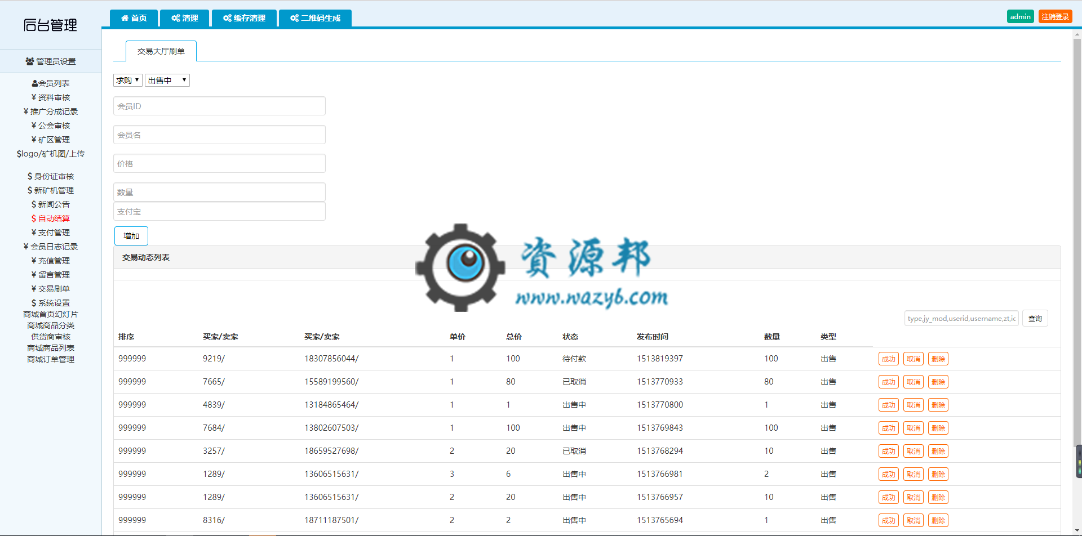Screen dimensions: 1082x536
Task: Open 资料审核 in sidebar
Action: pos(51,97)
